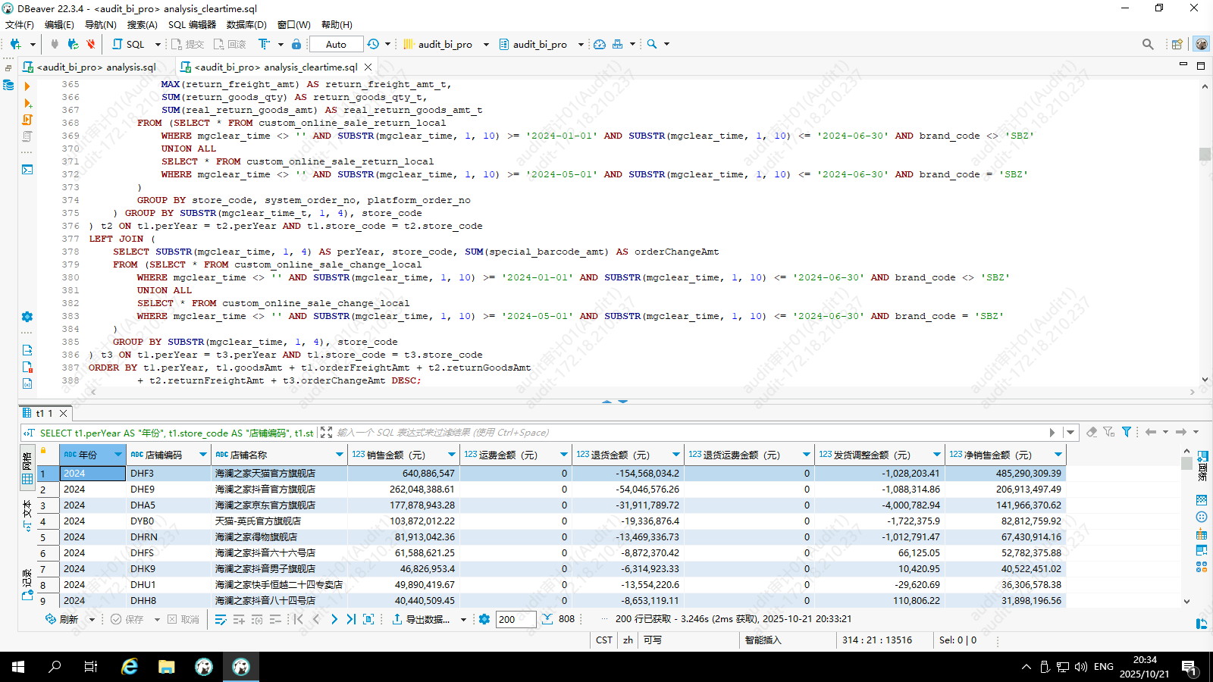Open the active connection audit_bi_pro dropdown
The width and height of the screenshot is (1213, 682).
click(486, 44)
